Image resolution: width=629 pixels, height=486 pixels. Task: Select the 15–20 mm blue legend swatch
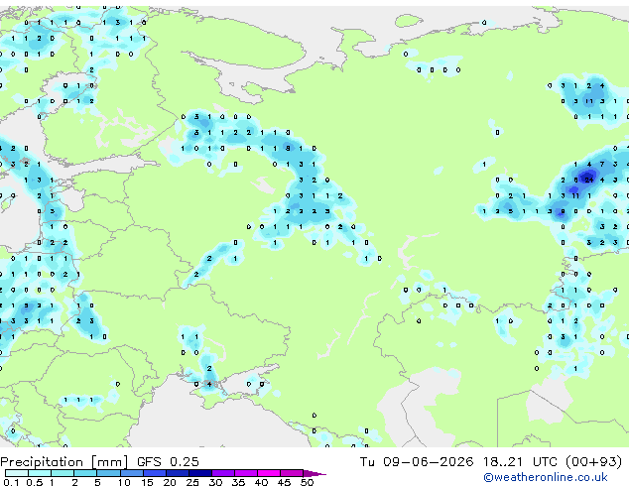click(155, 473)
